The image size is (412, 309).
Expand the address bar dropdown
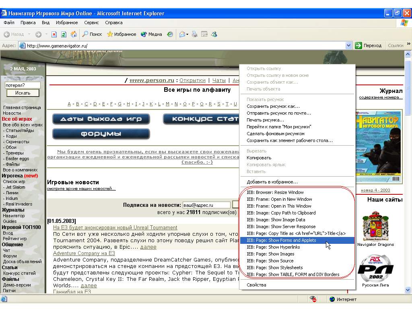click(348, 45)
